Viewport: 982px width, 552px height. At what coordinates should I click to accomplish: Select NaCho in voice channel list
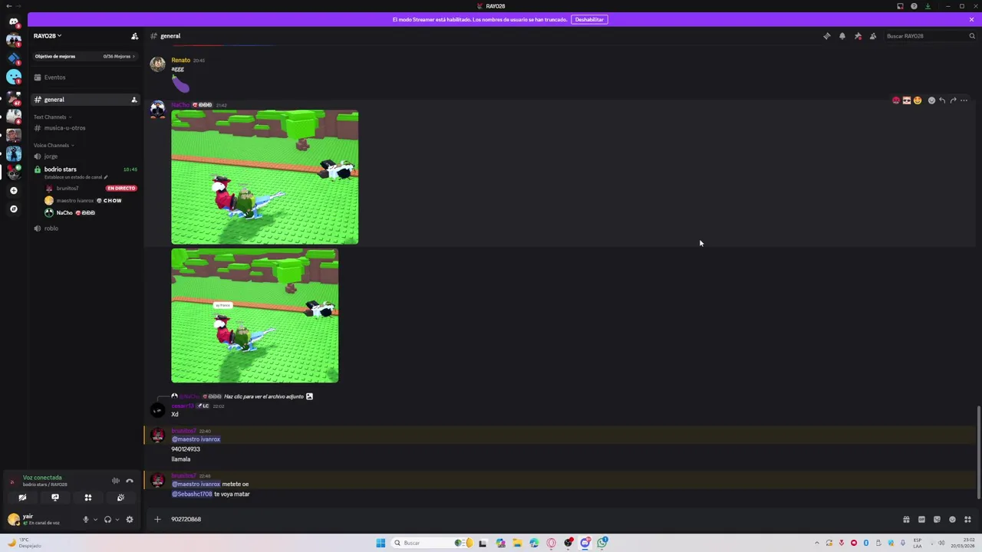(x=64, y=213)
